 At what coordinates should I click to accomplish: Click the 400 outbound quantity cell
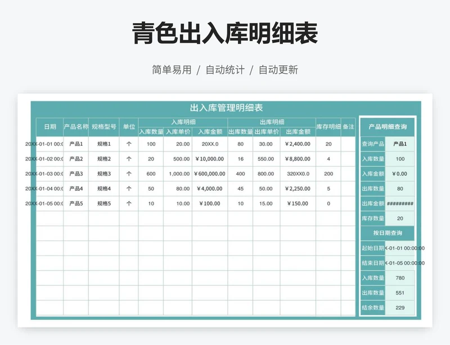tap(241, 174)
